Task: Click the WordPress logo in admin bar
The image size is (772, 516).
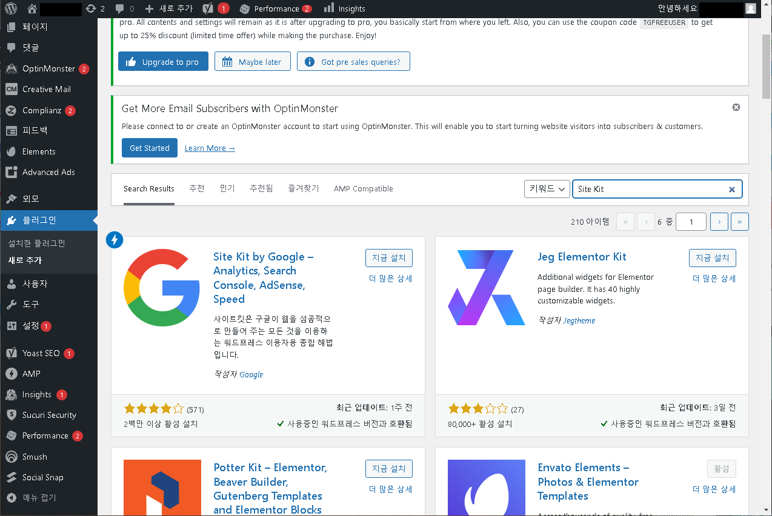Action: tap(12, 8)
